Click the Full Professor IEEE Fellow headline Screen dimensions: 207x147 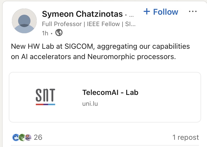pos(89,24)
